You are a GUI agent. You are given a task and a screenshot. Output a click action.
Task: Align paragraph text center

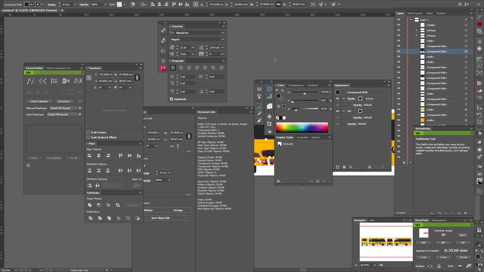point(181,68)
